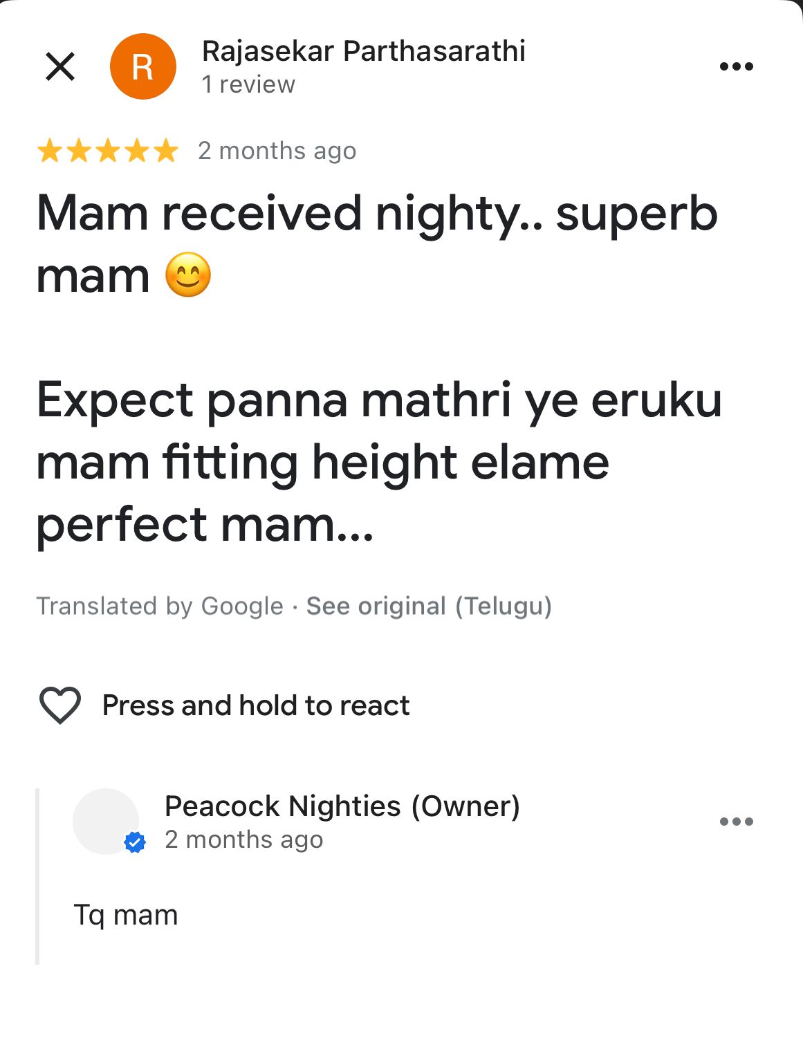Like the review with heart icon

click(60, 705)
